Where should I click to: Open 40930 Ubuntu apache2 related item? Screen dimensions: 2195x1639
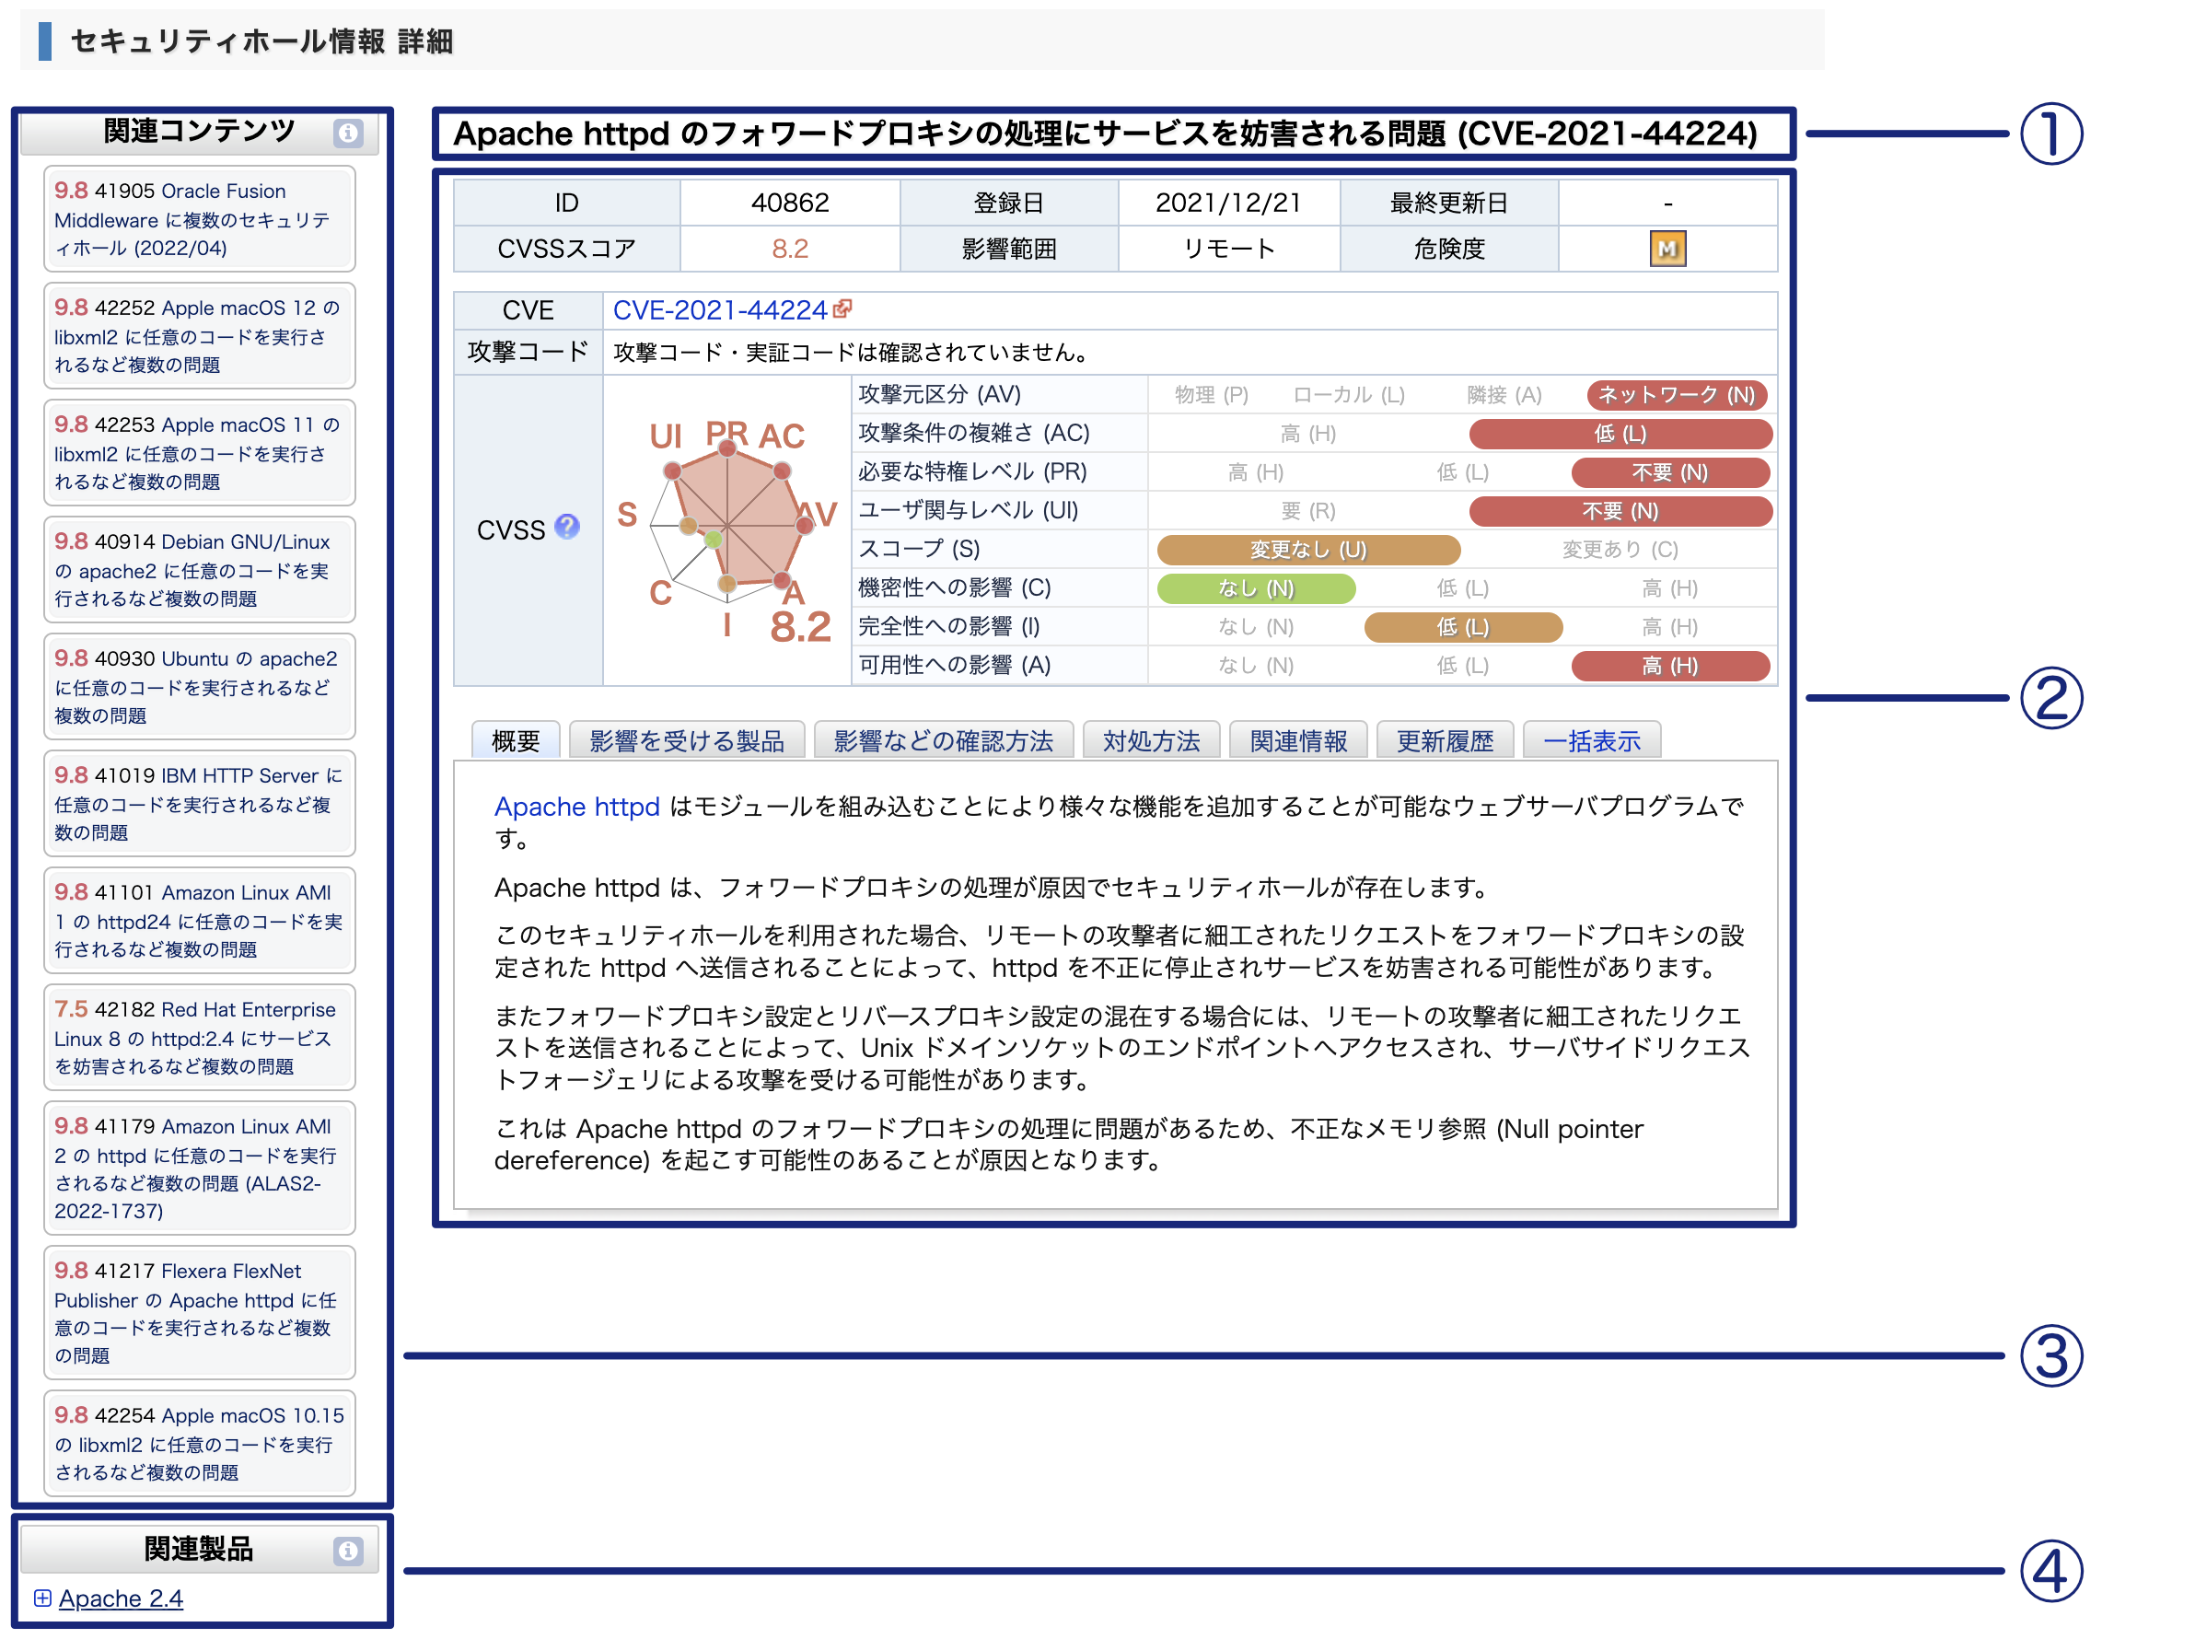point(200,687)
